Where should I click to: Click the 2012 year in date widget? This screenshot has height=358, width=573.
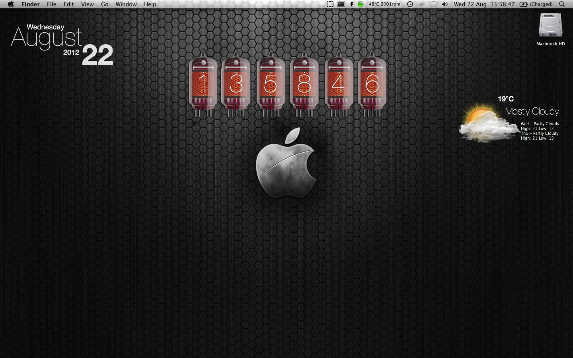(x=71, y=52)
